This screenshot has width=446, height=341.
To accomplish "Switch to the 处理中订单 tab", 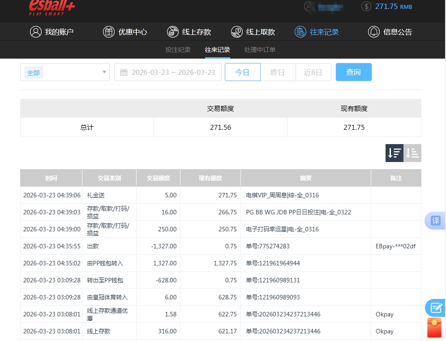I will click(x=260, y=50).
